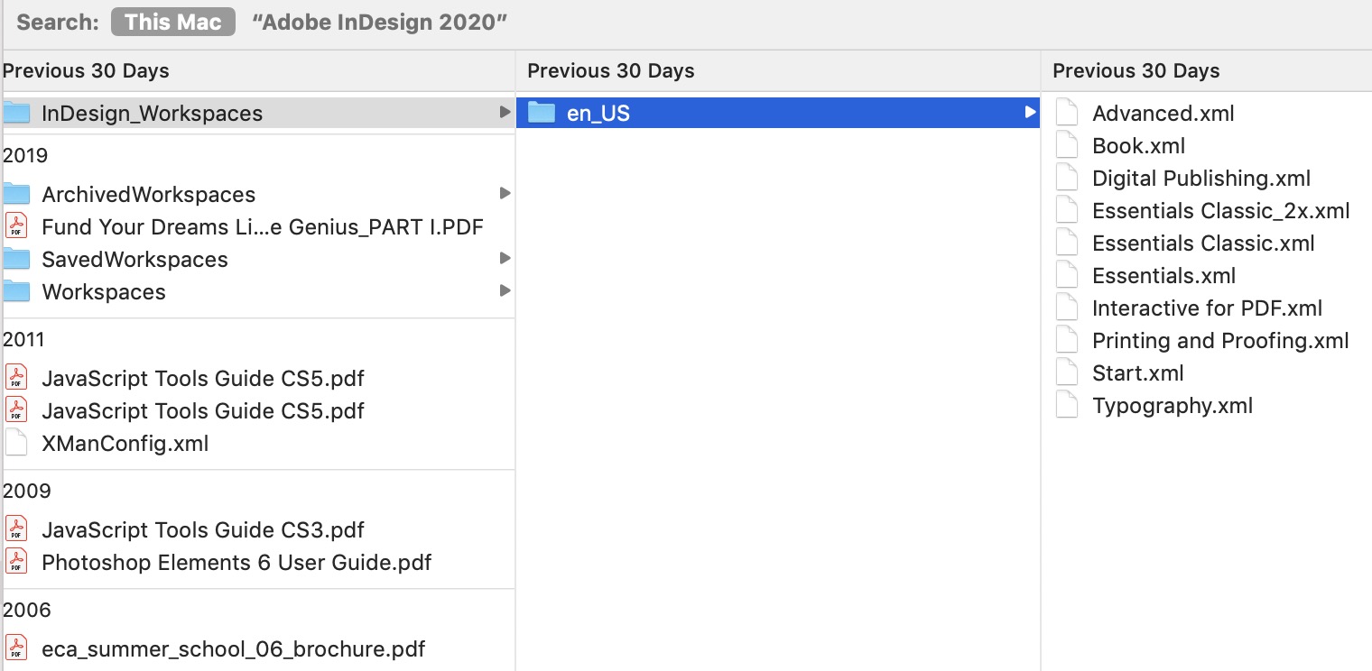Click the first Previous 30 Days column header
The width and height of the screenshot is (1372, 671).
pyautogui.click(x=84, y=70)
